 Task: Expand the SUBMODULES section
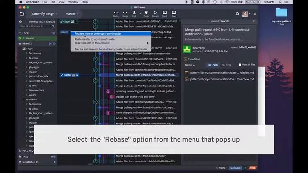click(30, 162)
